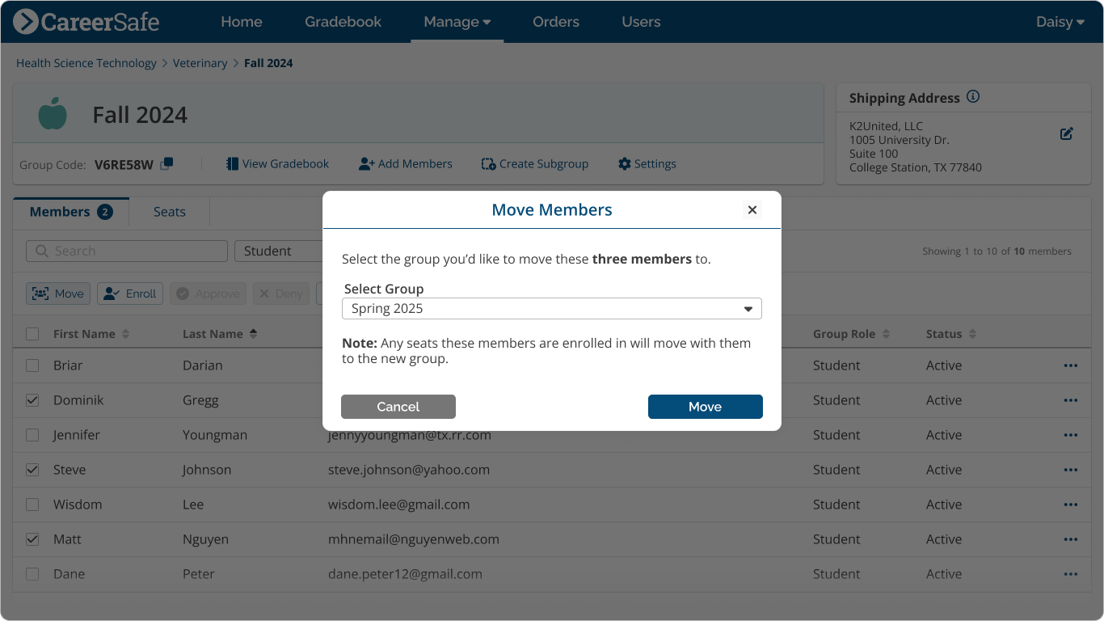
Task: Select Briar Darian's checkbox
Action: [32, 365]
